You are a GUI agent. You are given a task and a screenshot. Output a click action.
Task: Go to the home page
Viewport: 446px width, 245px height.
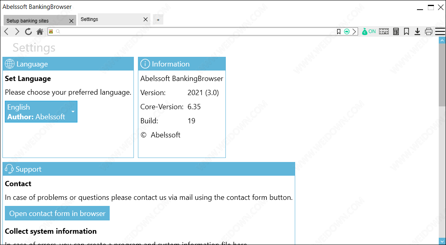click(40, 31)
